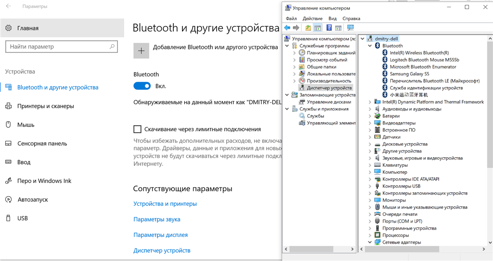Click Bluetooth icon of Logitech Bluetooth Mouse M555b
Viewport: 493px width, 261px height.
385,60
